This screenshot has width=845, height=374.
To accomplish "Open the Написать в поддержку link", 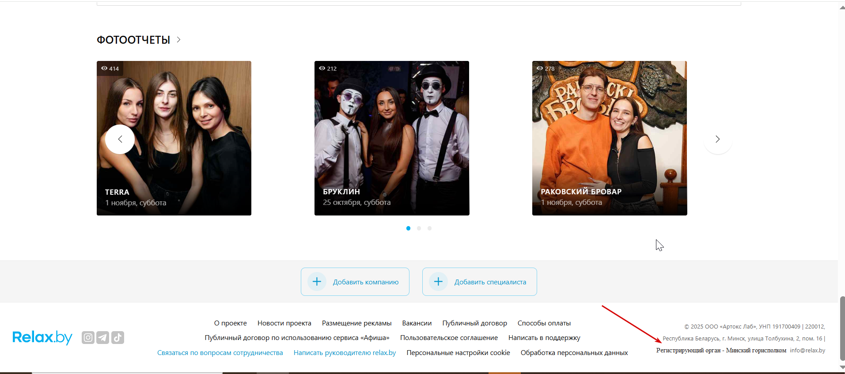I will pos(544,338).
